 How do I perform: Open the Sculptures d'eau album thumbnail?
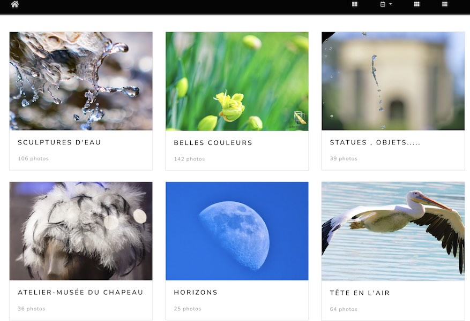click(81, 81)
